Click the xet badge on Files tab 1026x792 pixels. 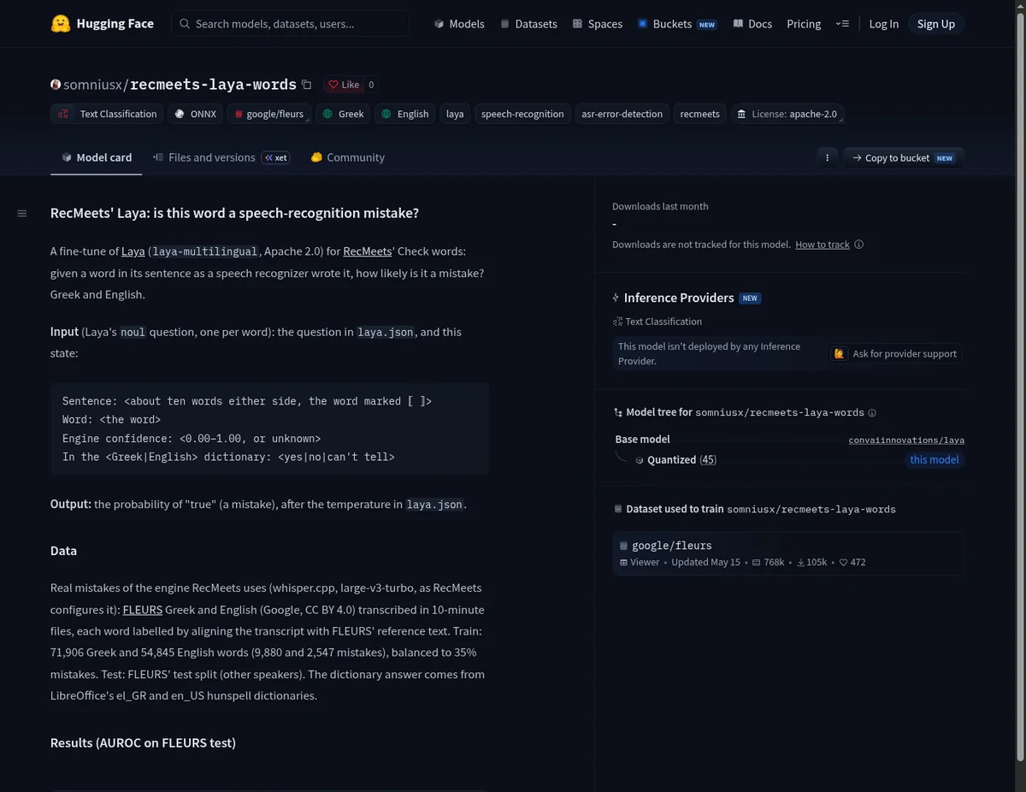pyautogui.click(x=275, y=158)
